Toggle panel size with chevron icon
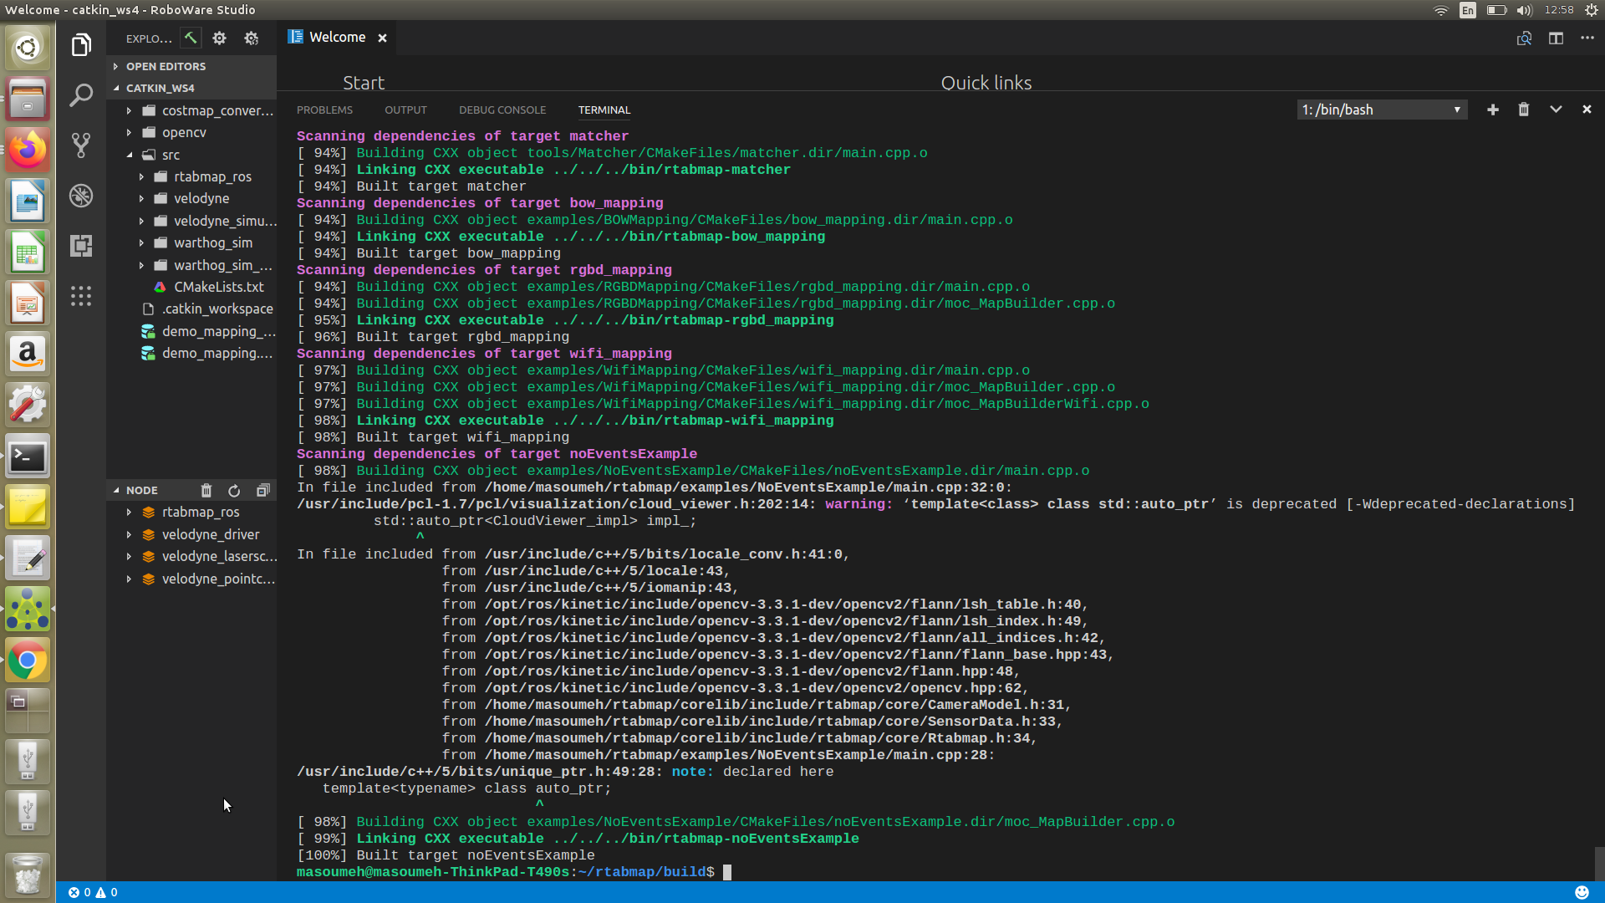The height and width of the screenshot is (903, 1605). click(1556, 110)
